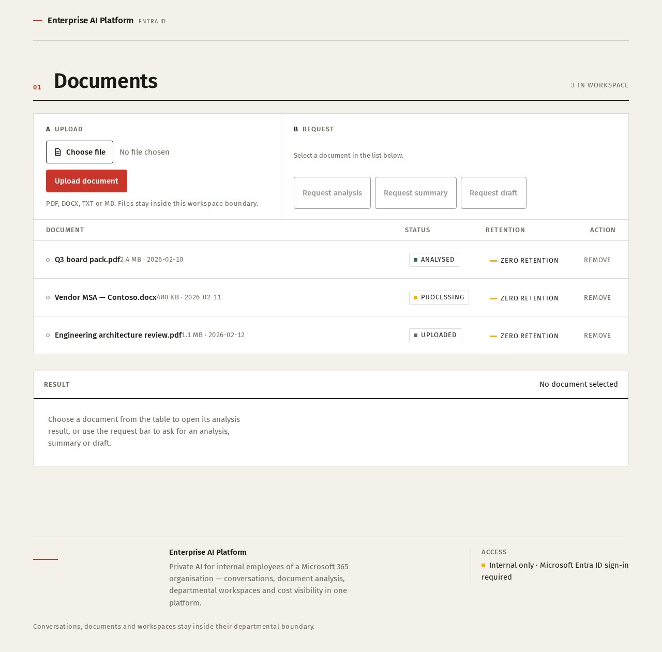Click Request analysis button
The width and height of the screenshot is (662, 652).
pos(332,193)
